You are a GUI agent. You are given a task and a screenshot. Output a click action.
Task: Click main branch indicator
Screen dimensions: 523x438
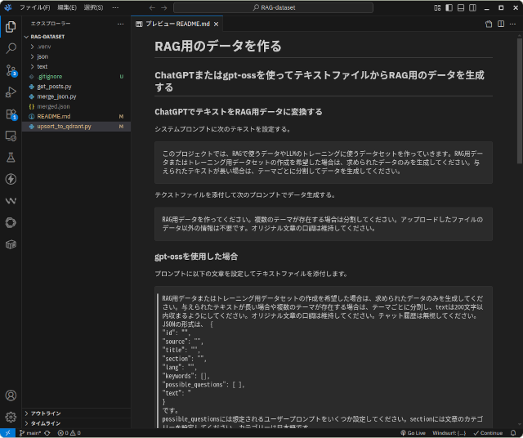[30, 433]
